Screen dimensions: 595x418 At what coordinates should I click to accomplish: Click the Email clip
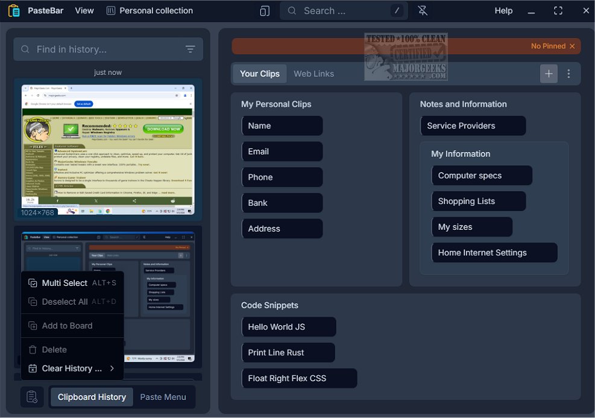pyautogui.click(x=282, y=151)
